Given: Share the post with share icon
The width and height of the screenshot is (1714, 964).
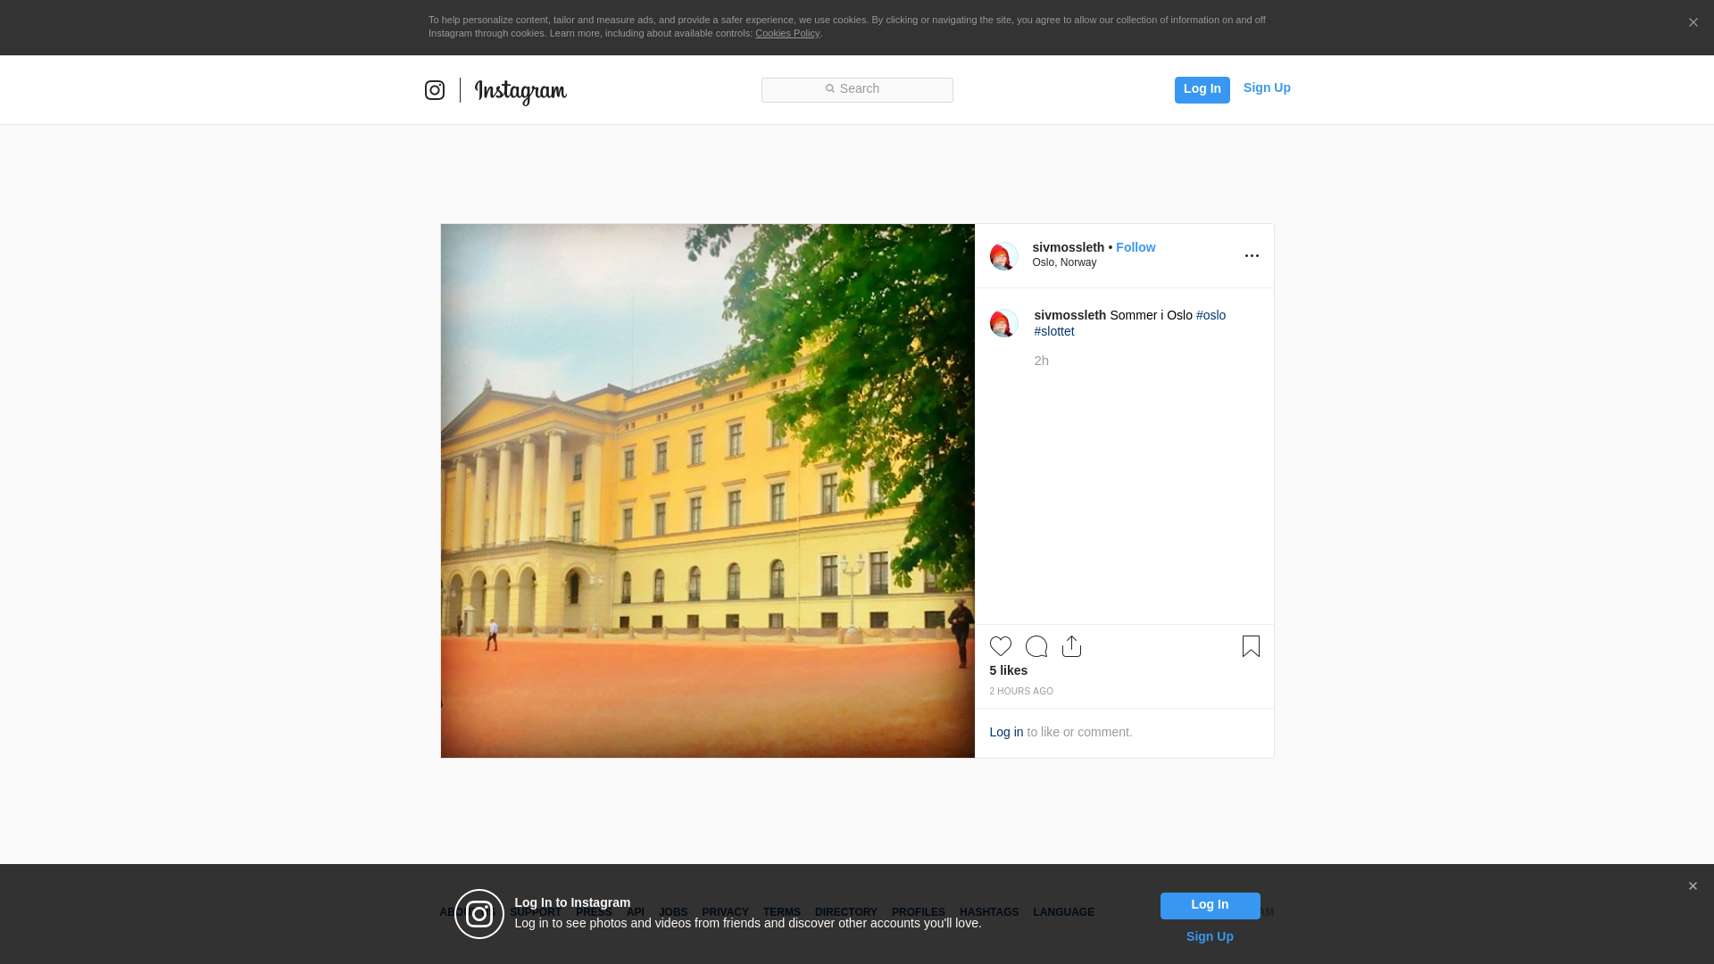Looking at the screenshot, I should pos(1072,646).
